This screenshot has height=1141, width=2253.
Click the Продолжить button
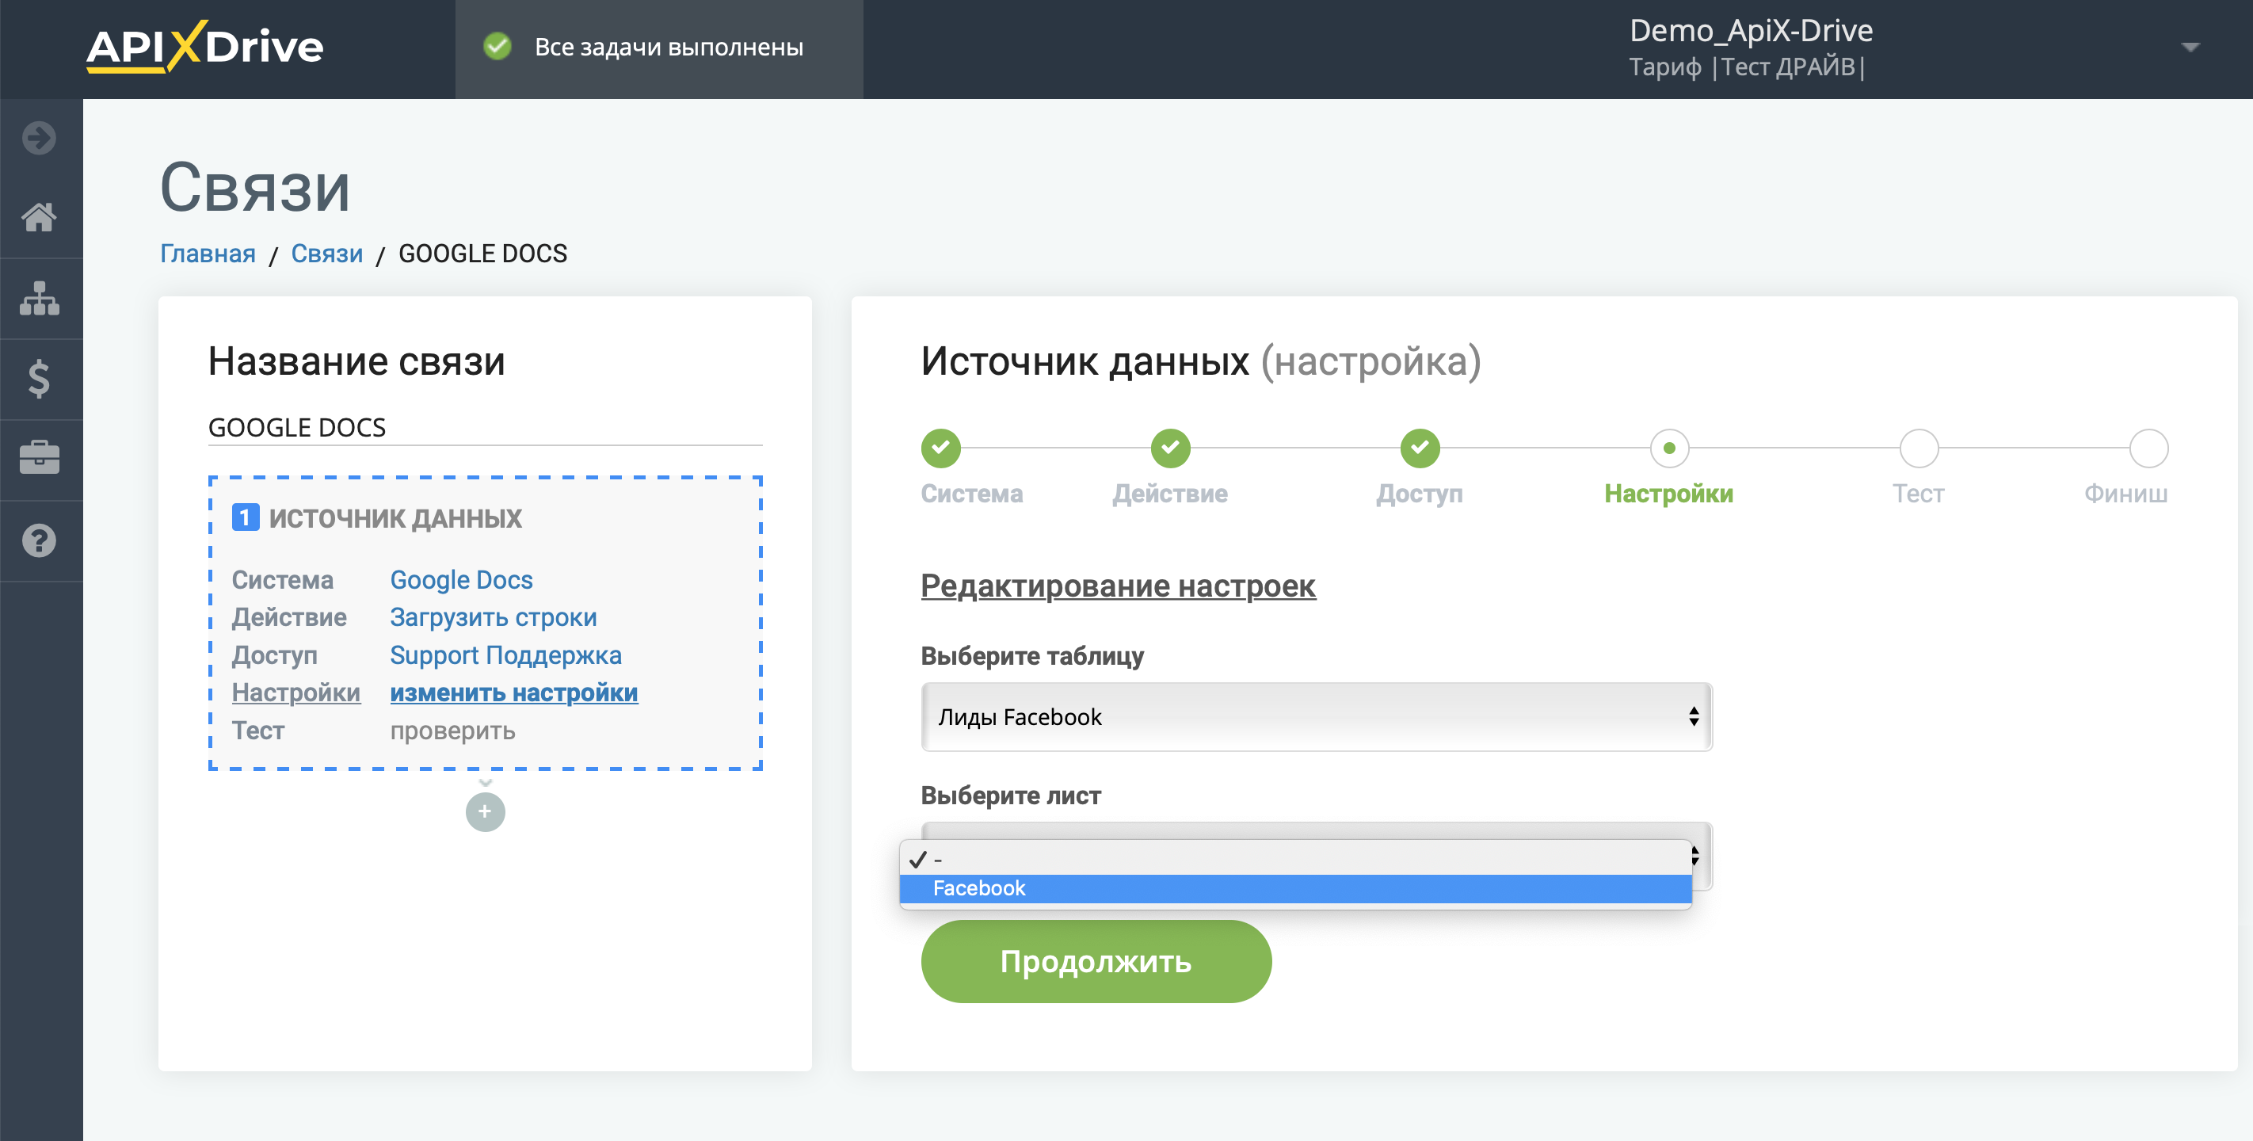(x=1096, y=962)
